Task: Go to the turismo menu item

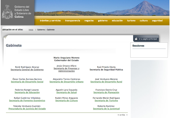Action: (131, 21)
